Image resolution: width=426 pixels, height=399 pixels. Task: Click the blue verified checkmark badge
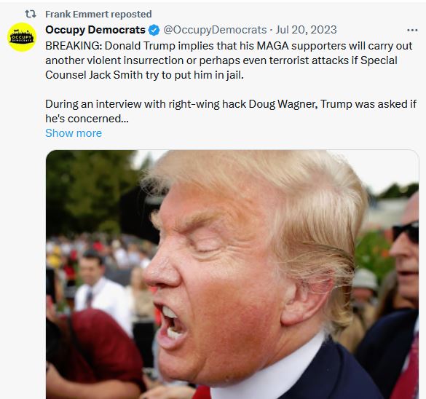(154, 30)
